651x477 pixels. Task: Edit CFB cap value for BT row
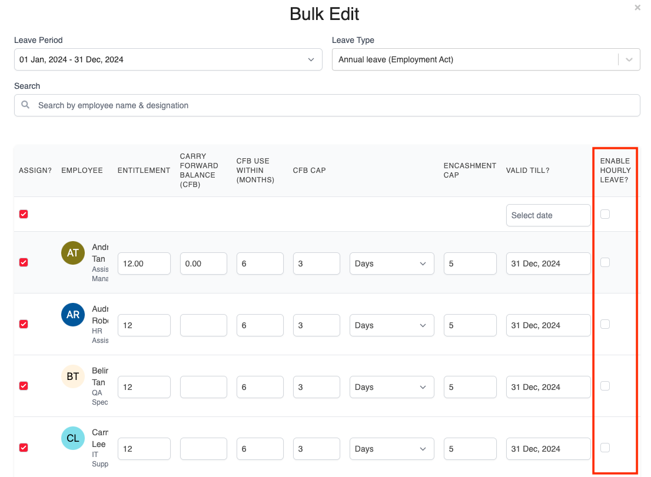(x=316, y=387)
